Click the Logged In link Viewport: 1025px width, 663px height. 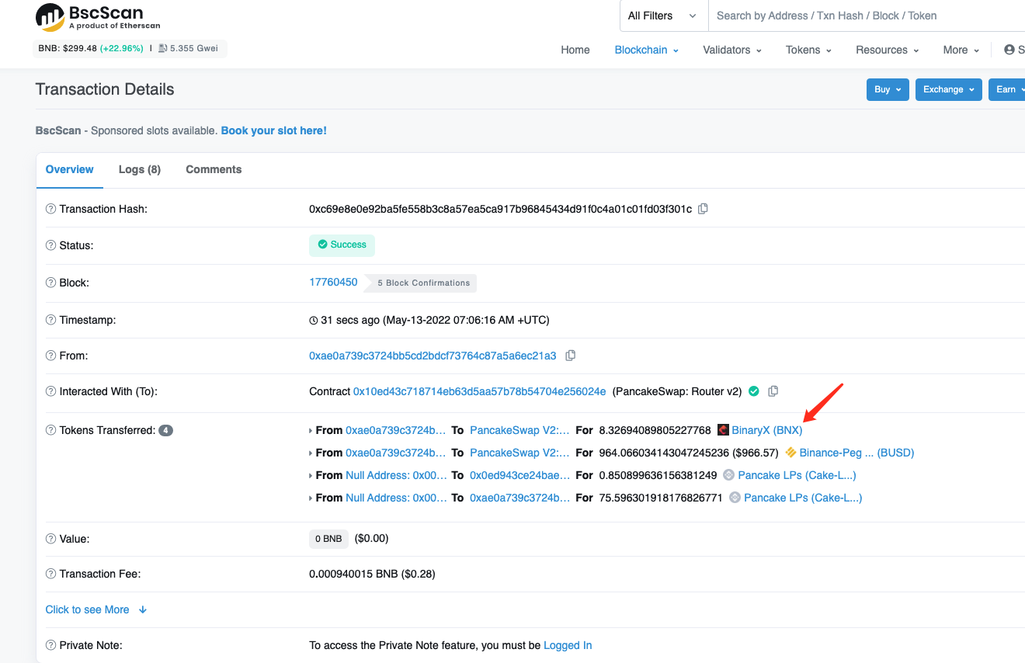pyautogui.click(x=568, y=645)
